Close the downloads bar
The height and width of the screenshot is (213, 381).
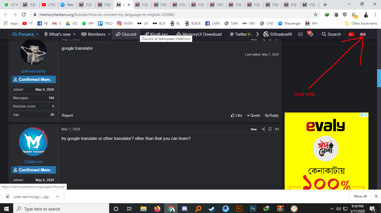376,196
